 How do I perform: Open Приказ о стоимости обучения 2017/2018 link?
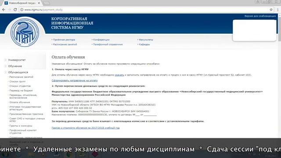click(86, 128)
